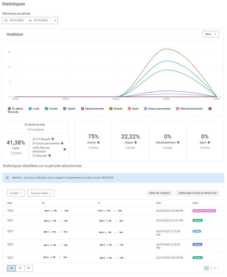Image resolution: width=227 pixels, height=277 pixels.
Task: Click Gérer les contacts button
Action: 159,193
